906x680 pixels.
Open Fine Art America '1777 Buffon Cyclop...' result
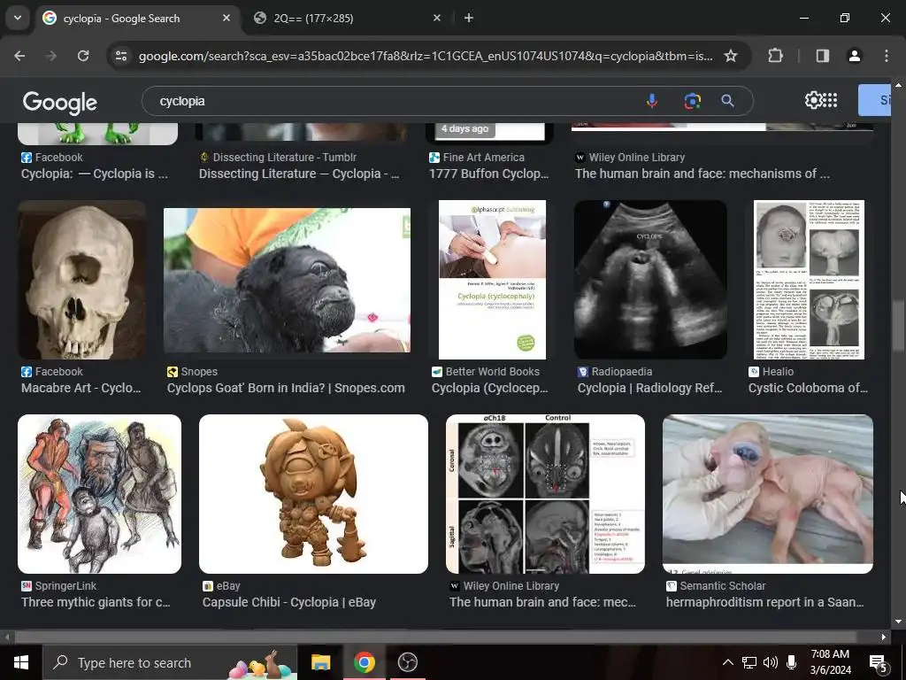(x=488, y=174)
